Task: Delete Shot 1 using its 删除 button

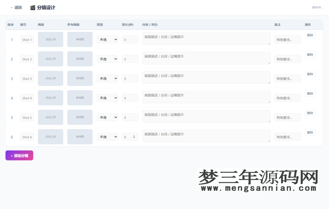Action: point(310,35)
